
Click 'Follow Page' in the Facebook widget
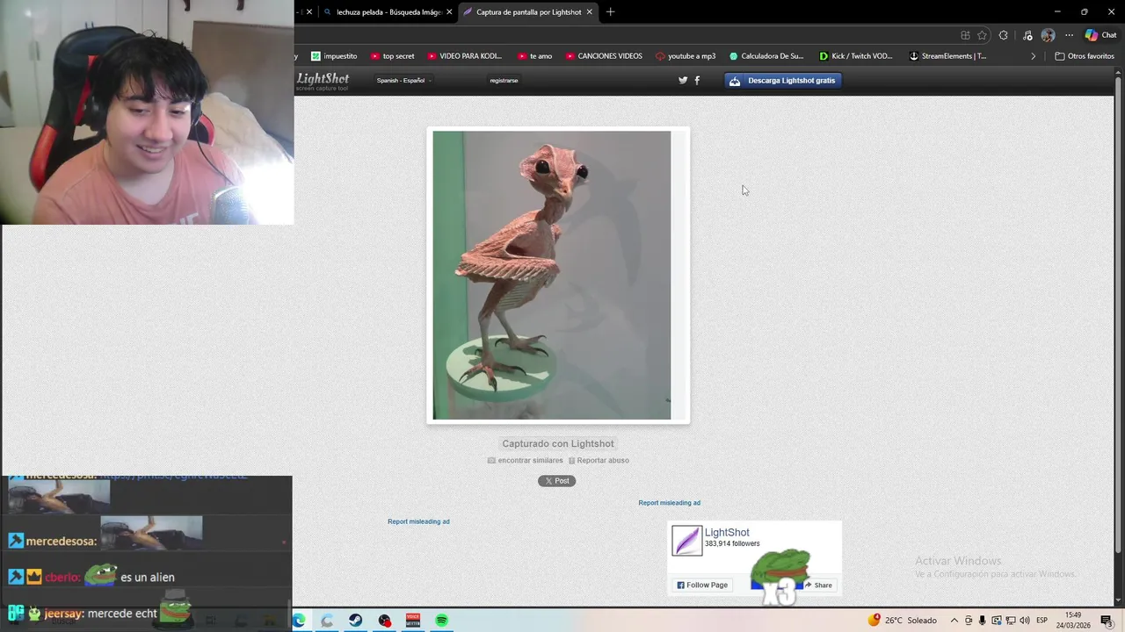(x=702, y=585)
